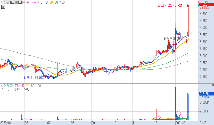The width and height of the screenshot is (214, 125).
Task: Select the green 60-day volume MA
Action: pyautogui.click(x=32, y=86)
